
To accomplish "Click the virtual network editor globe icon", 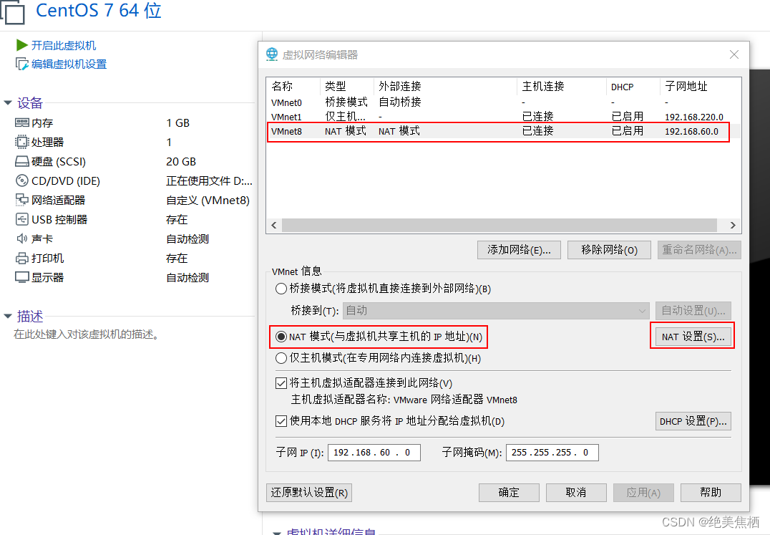I will pos(271,54).
